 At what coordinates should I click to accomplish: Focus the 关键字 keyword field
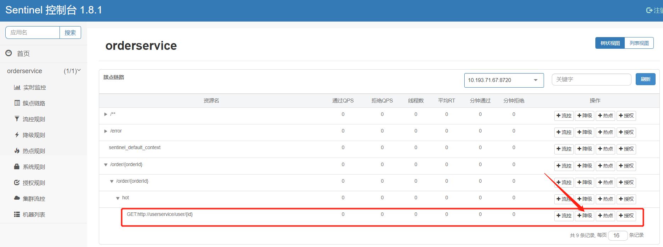[591, 80]
